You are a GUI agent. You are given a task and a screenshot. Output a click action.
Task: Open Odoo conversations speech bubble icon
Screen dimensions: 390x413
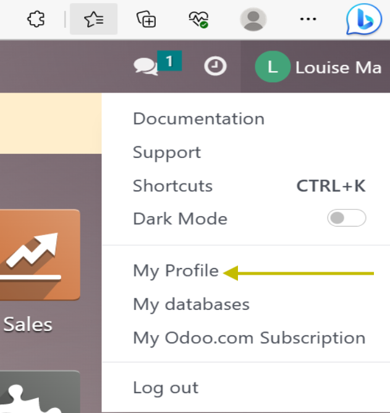[x=146, y=66]
